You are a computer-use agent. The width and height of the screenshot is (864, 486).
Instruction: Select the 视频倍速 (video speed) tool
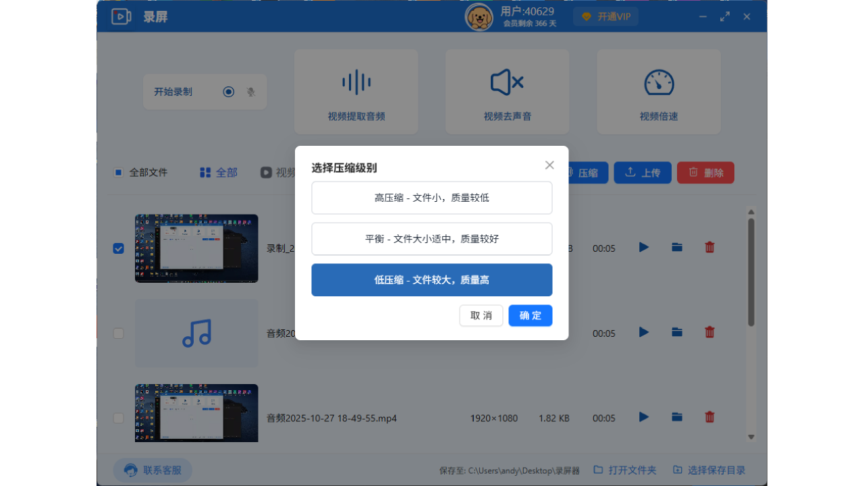[x=658, y=91]
